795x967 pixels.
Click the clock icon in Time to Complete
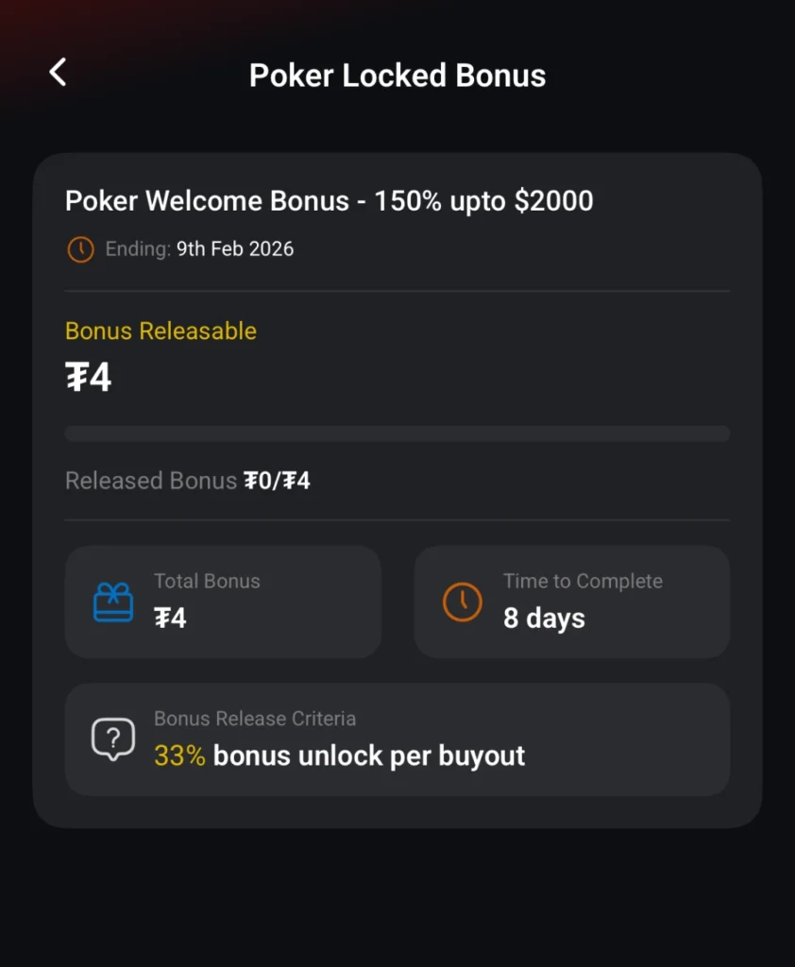point(463,602)
